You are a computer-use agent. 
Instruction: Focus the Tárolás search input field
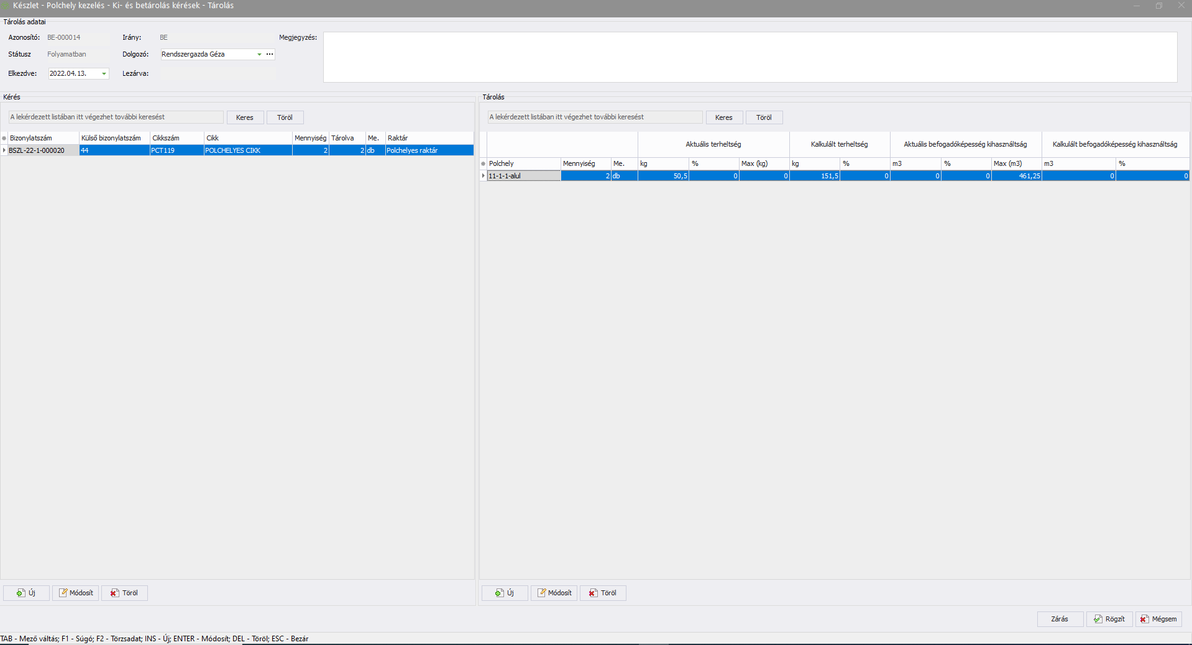point(595,117)
